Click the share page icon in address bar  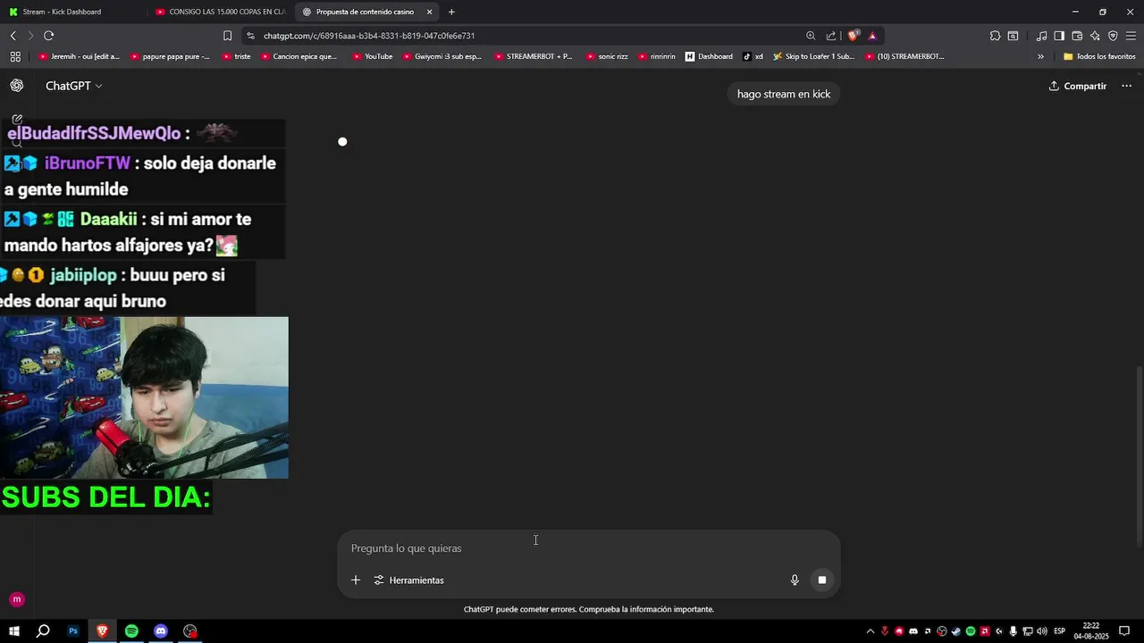[831, 36]
